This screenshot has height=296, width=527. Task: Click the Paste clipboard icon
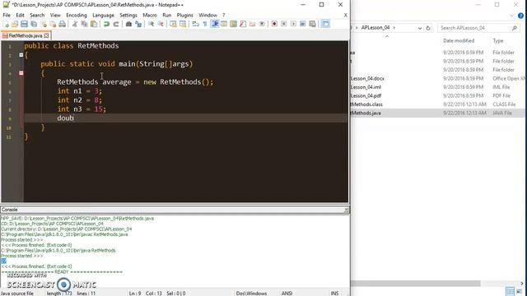94,24
